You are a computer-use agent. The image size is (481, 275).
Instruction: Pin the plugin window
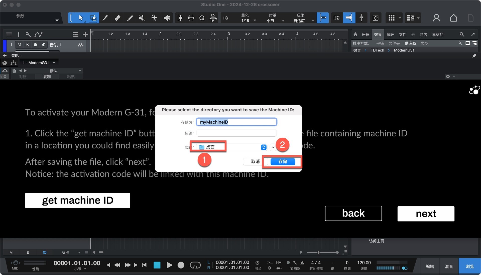point(474,56)
